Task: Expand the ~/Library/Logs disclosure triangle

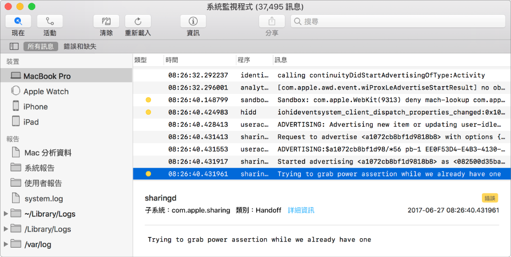Action: 5,214
